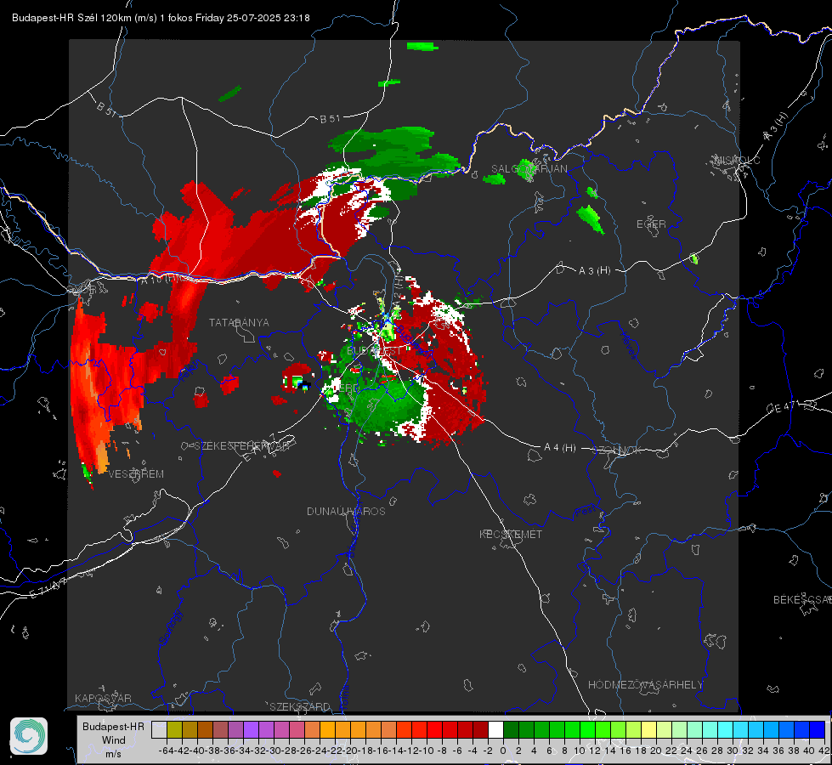Click the SZEKSZÁRD city label
Screen dimensions: 832x765
300,706
